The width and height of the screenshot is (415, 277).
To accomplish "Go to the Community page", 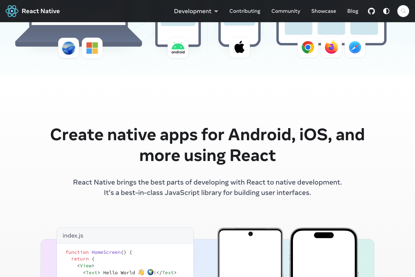I will point(286,11).
